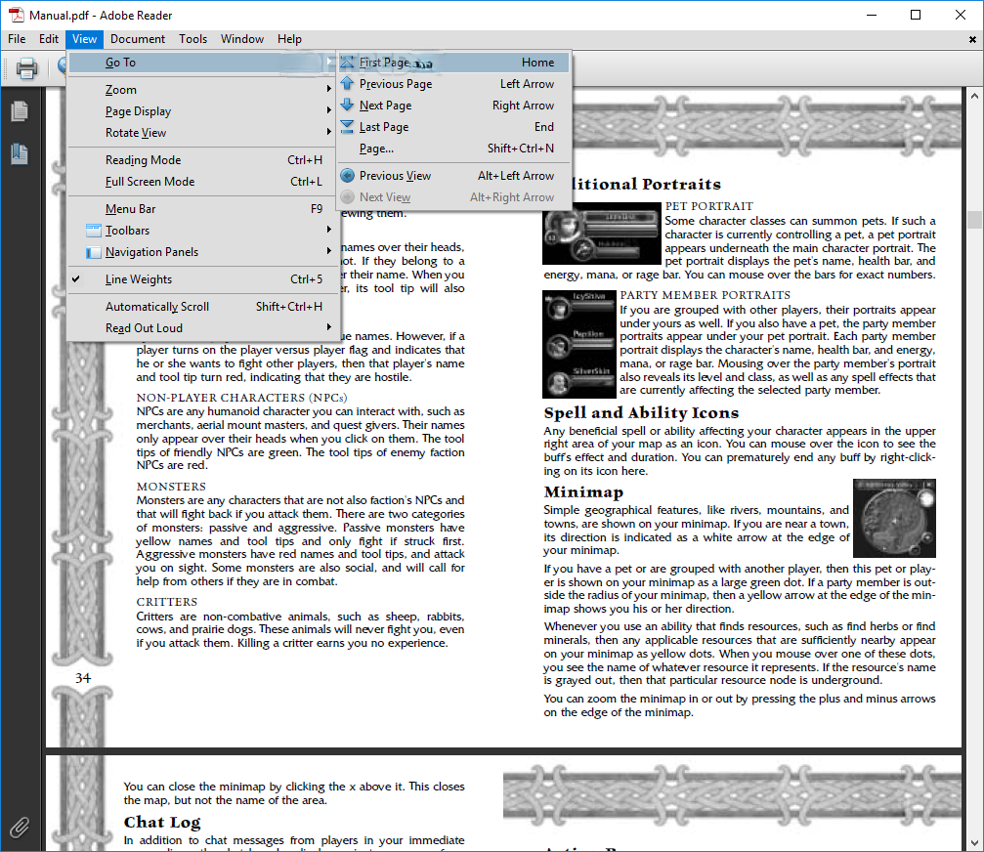Expand the Rotate View submenu
984x852 pixels.
coord(203,132)
